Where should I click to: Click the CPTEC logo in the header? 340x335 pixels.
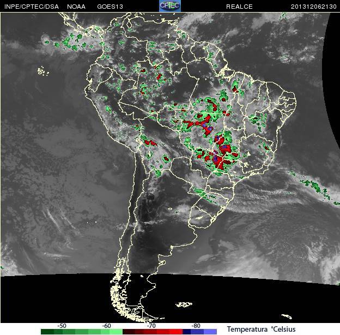click(170, 6)
